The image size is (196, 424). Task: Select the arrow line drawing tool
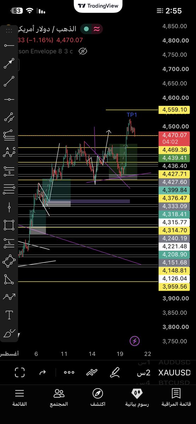tap(9, 63)
